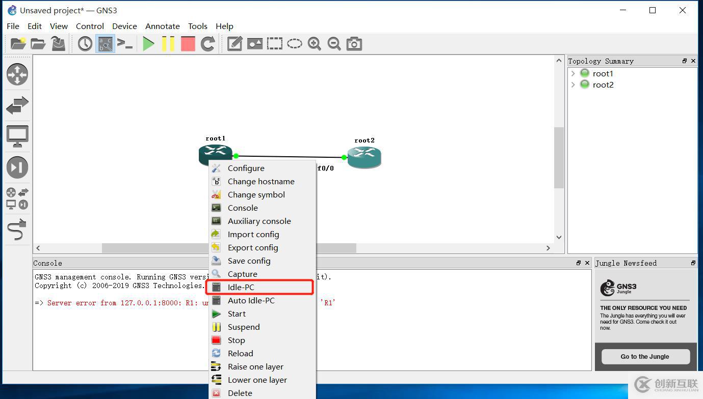
Task: Open console to all devices
Action: pos(125,44)
